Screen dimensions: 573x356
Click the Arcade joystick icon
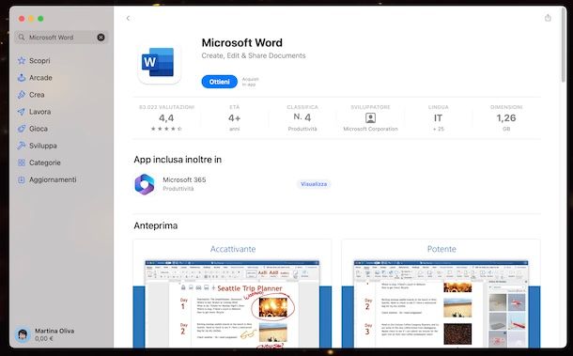[x=22, y=77]
